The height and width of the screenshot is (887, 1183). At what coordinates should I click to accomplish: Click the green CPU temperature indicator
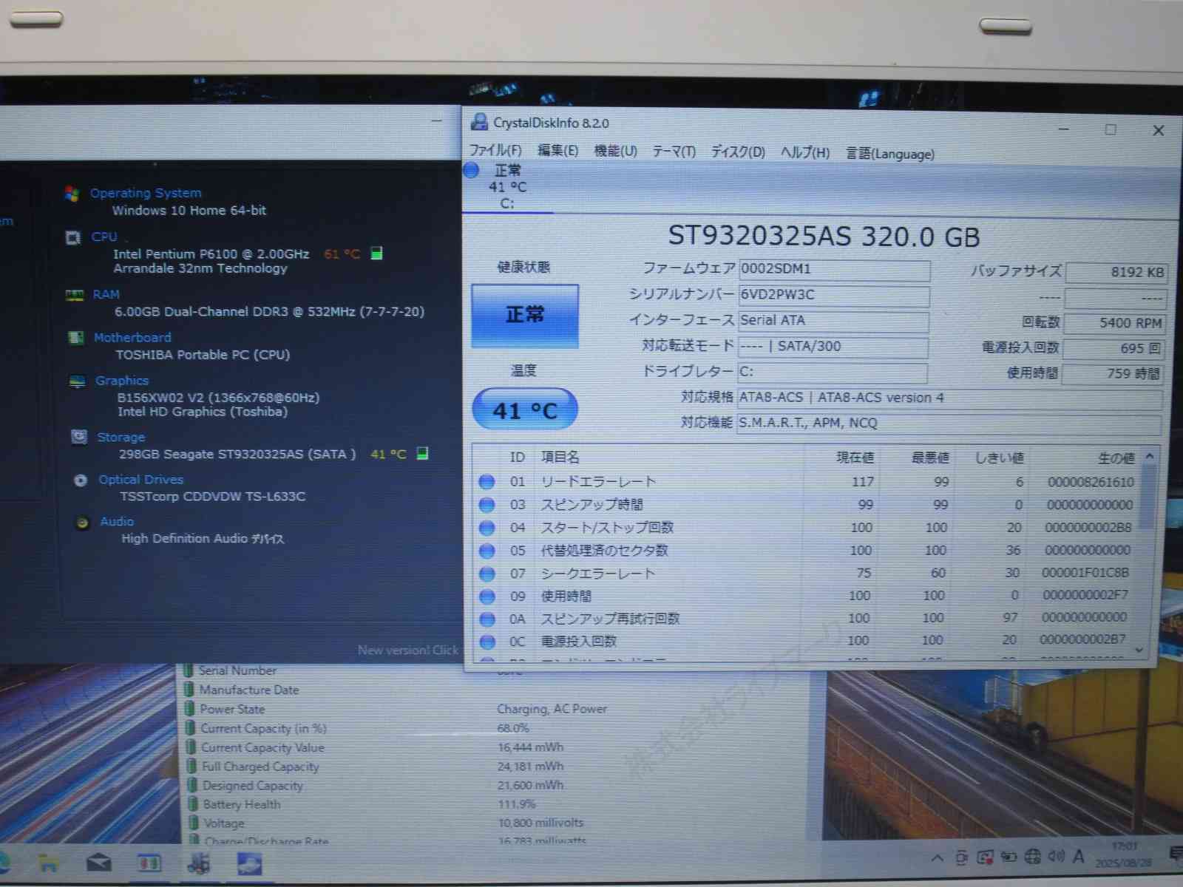tap(376, 254)
